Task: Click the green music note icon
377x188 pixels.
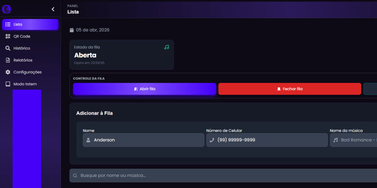Action: tap(166, 47)
